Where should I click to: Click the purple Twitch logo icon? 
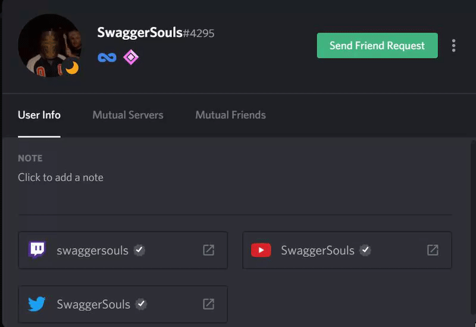click(37, 250)
